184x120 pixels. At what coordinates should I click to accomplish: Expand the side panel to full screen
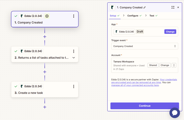point(173,7)
